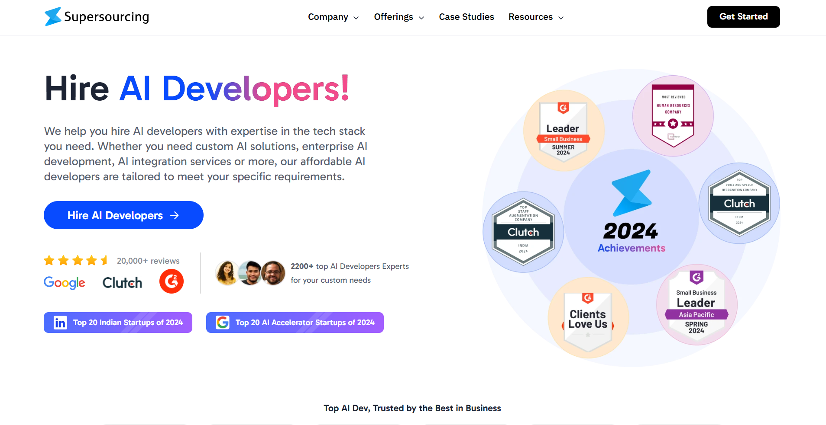Click the developer experts avatar group
Image resolution: width=826 pixels, height=425 pixels.
tap(250, 273)
